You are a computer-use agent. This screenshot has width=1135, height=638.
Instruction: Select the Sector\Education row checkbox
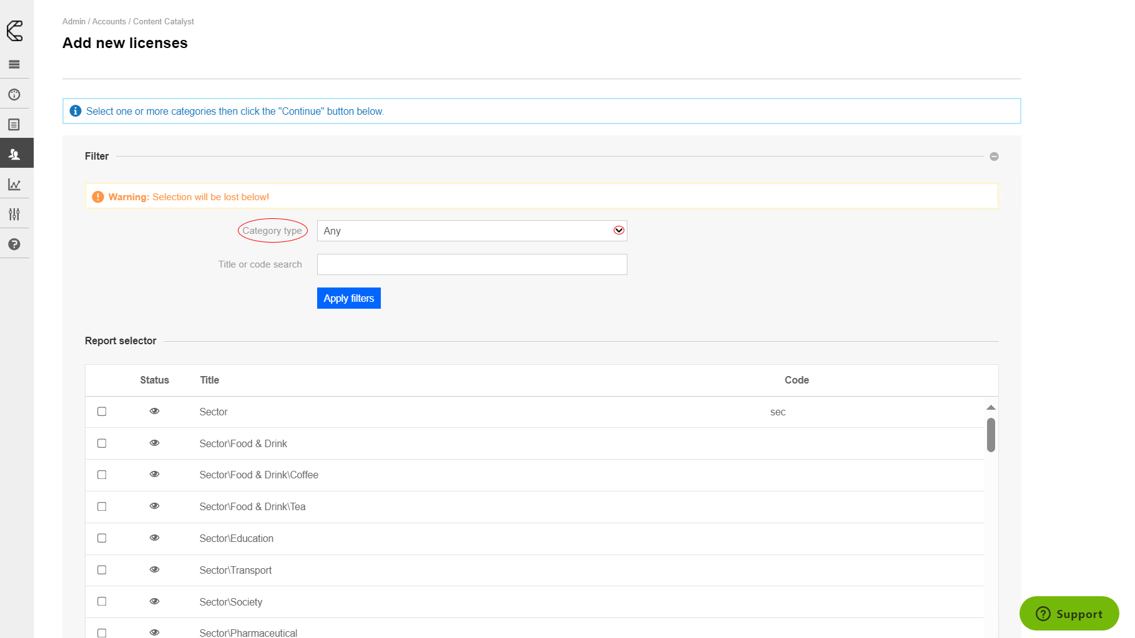(102, 538)
